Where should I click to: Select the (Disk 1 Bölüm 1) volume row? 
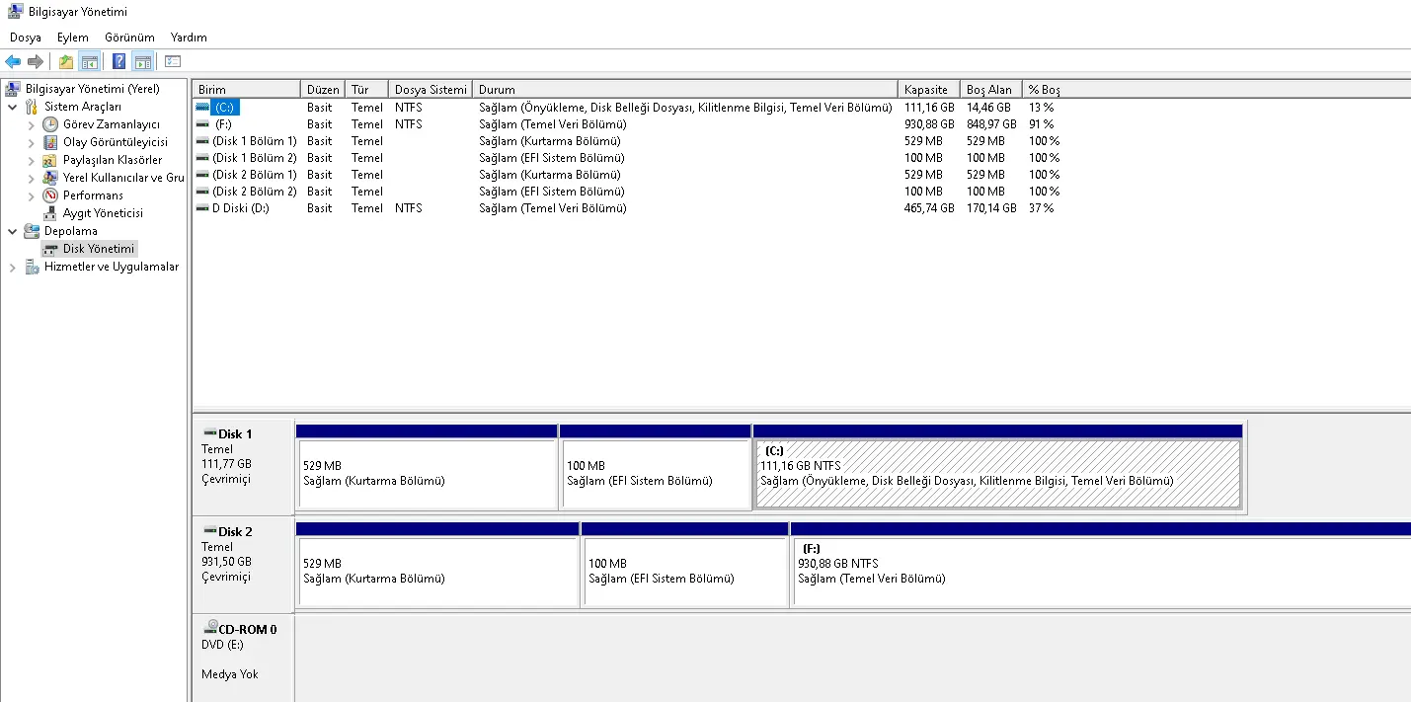point(625,141)
